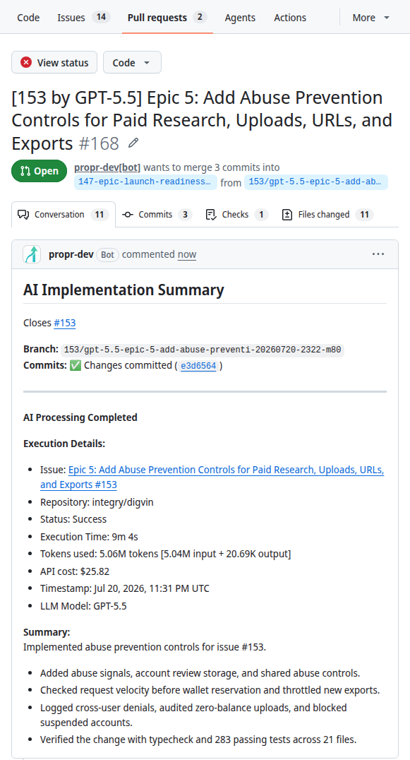This screenshot has width=410, height=760.
Task: Click the propr-dev avatar image
Action: (x=32, y=254)
